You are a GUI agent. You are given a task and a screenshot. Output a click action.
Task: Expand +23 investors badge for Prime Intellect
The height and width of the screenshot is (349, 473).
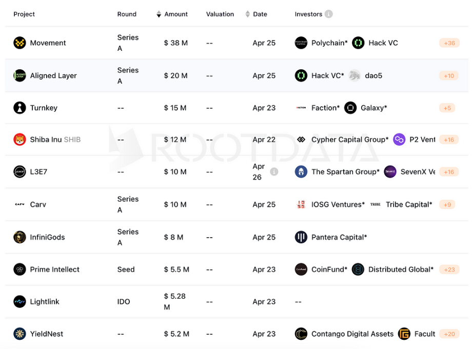click(x=449, y=269)
